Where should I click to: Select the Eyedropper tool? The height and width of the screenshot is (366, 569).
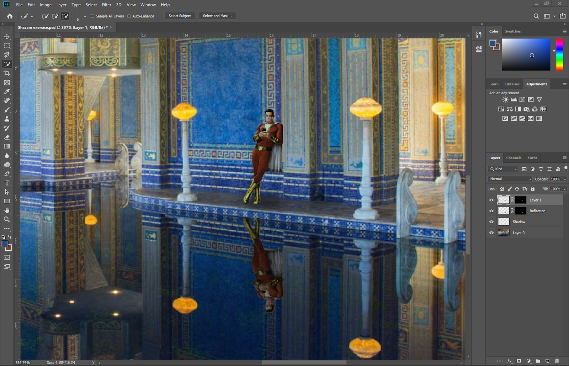7,91
